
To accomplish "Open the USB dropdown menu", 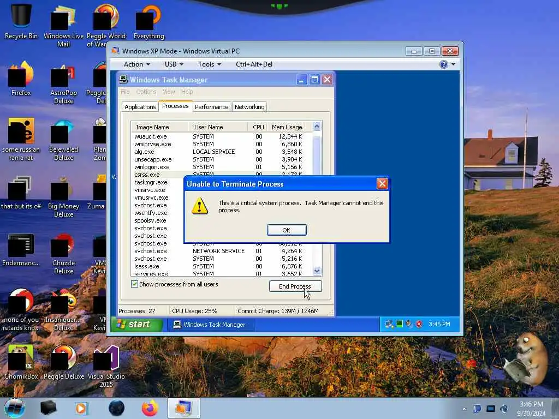I will (174, 64).
